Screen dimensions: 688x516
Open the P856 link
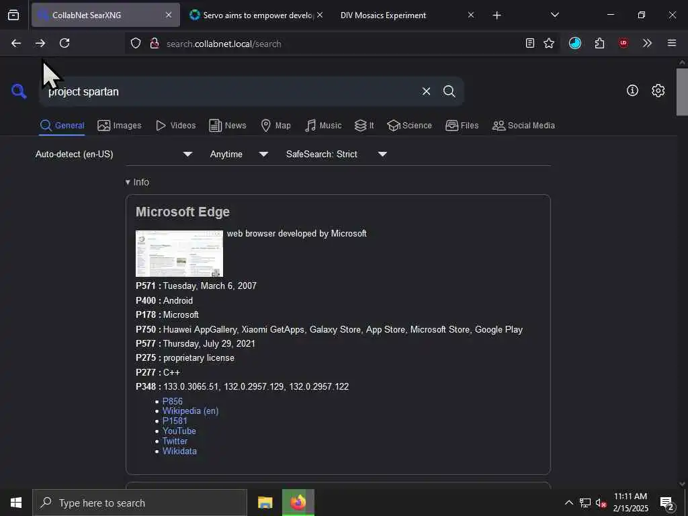173,401
